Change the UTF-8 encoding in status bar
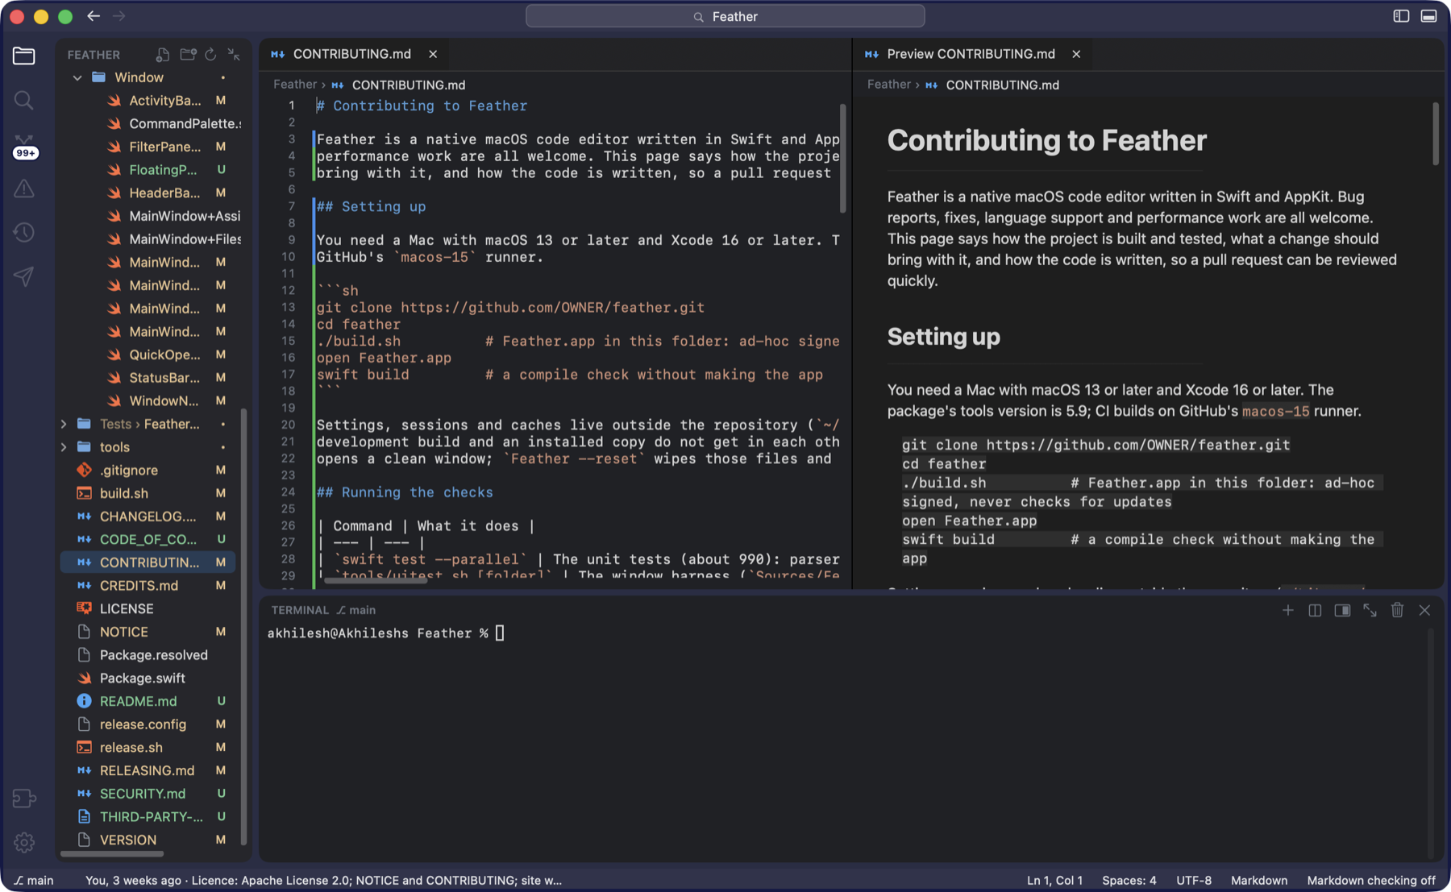The width and height of the screenshot is (1451, 892). pos(1193,880)
